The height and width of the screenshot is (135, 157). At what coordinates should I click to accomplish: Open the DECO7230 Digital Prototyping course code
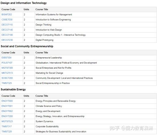(x=7, y=40)
